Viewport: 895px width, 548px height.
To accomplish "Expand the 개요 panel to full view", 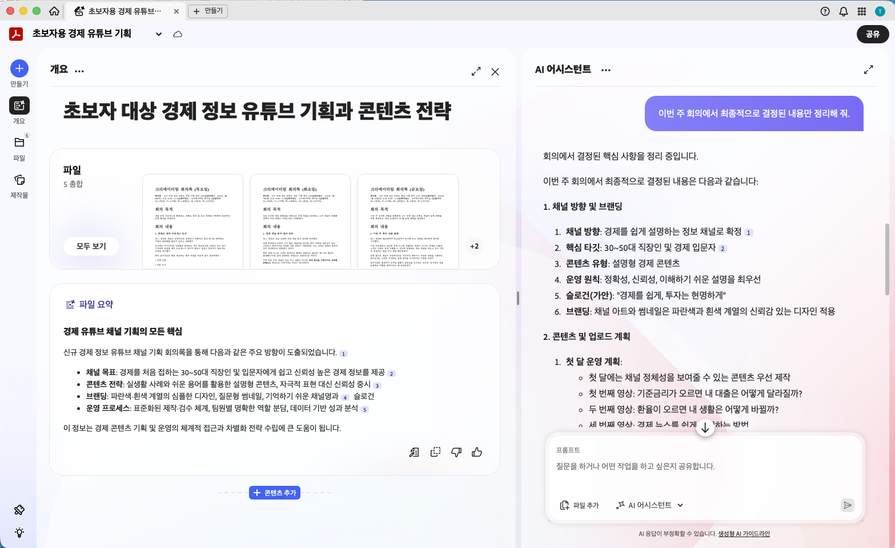I will (x=476, y=71).
